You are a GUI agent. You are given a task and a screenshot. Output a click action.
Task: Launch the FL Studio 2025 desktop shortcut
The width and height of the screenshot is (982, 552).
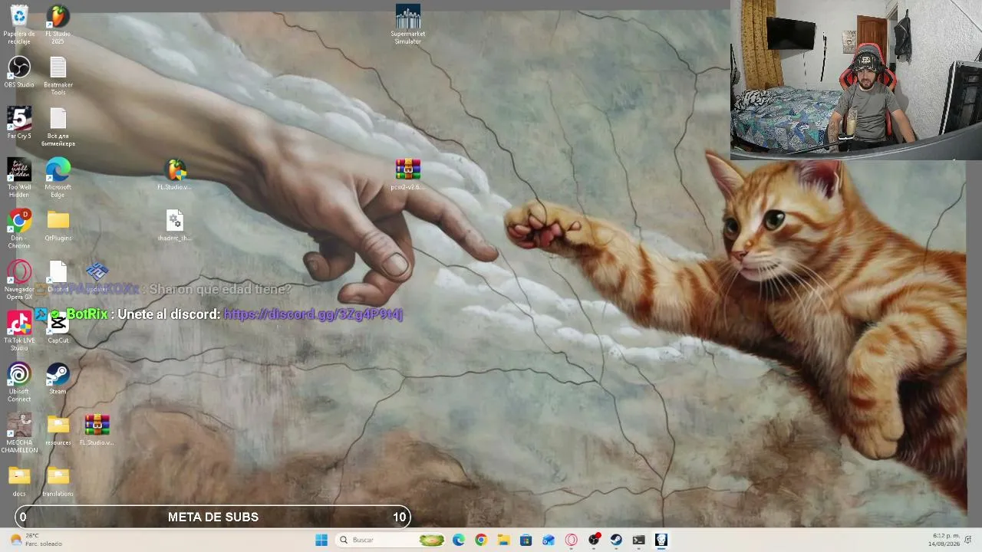(58, 25)
